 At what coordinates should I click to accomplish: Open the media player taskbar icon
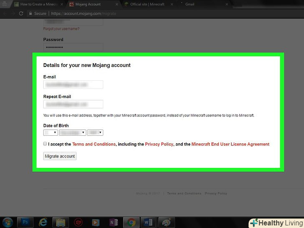[x=96, y=223]
